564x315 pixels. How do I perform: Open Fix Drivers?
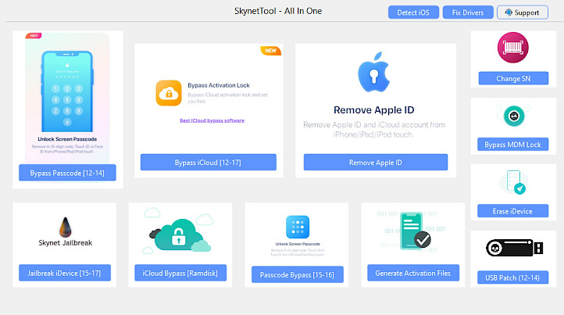pos(468,13)
